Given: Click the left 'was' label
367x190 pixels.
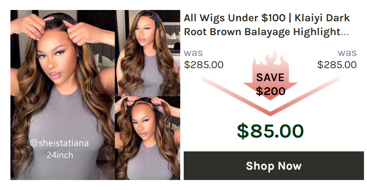Looking at the screenshot, I should [x=193, y=53].
